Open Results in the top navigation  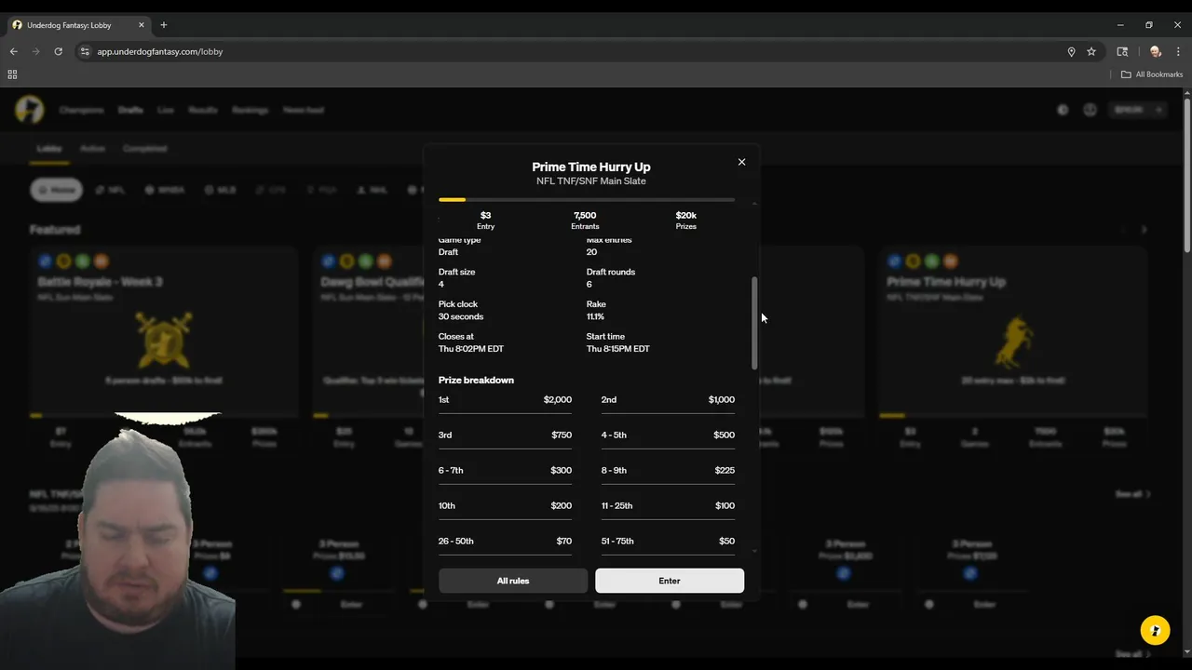[203, 110]
